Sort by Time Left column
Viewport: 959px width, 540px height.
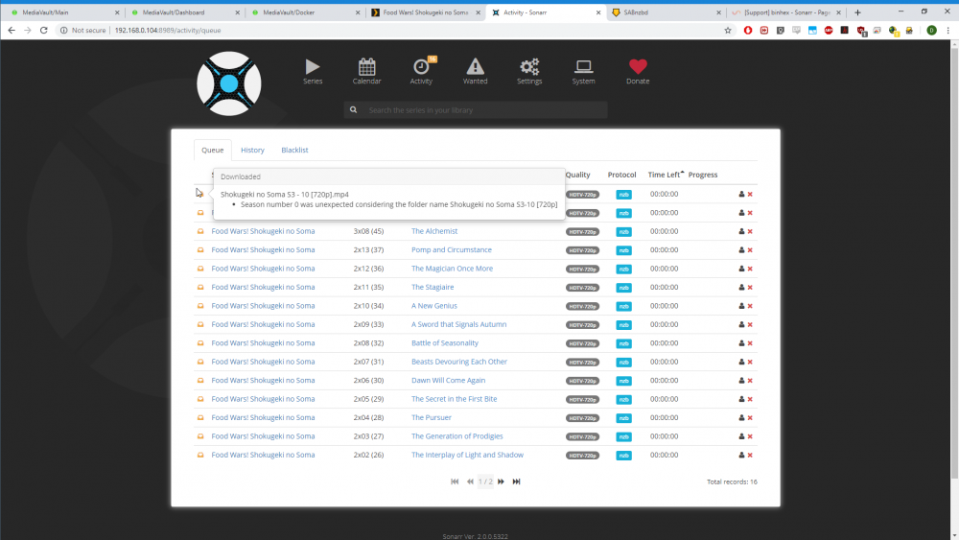pos(666,175)
